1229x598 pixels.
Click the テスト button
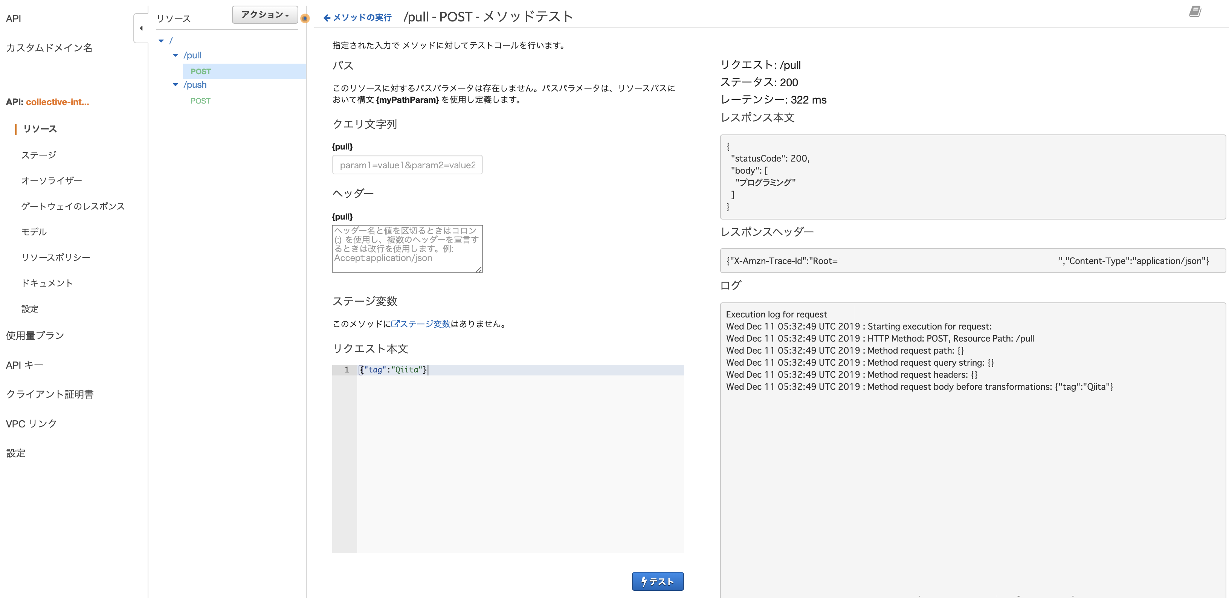coord(658,581)
